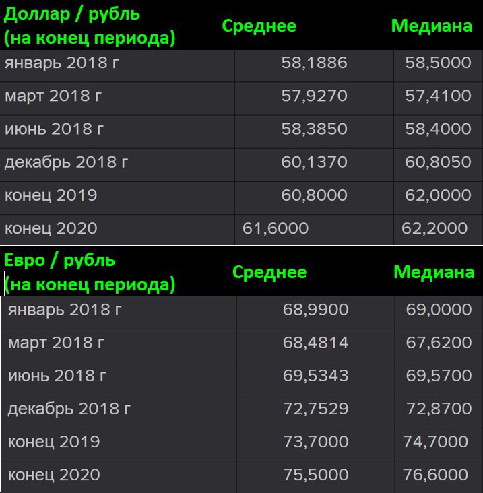The height and width of the screenshot is (493, 483).
Task: Click the dollar mean value 61,6000
Action: [276, 228]
